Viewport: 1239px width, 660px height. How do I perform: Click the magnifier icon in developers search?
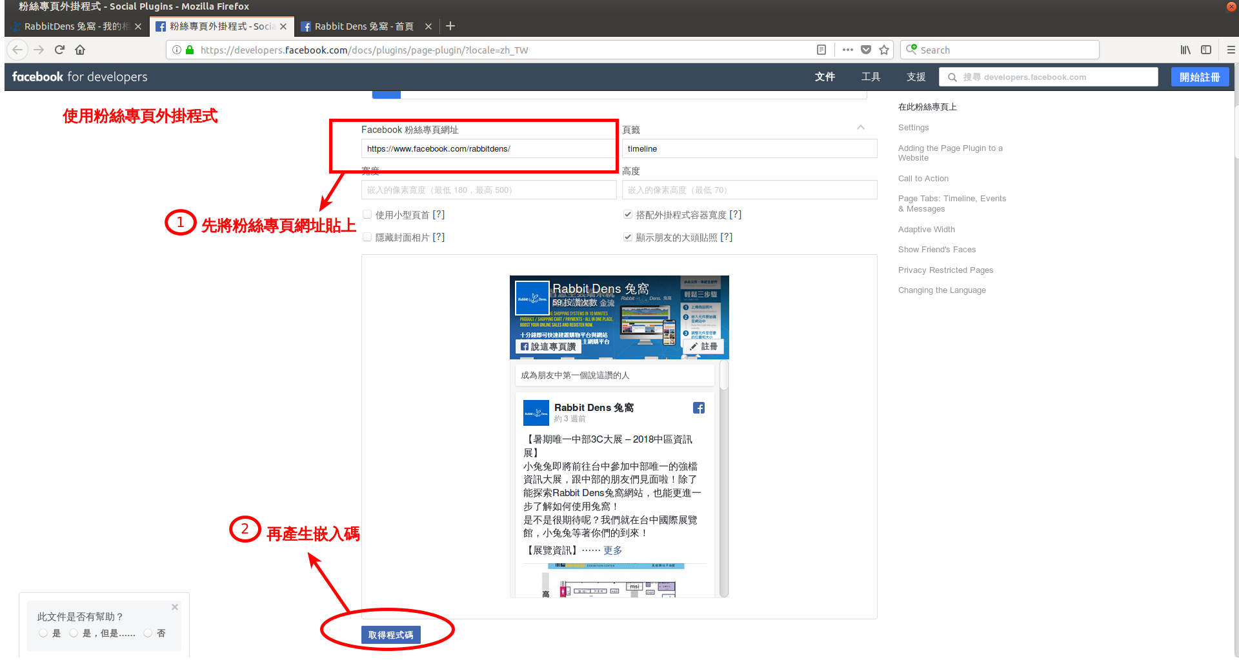point(952,77)
